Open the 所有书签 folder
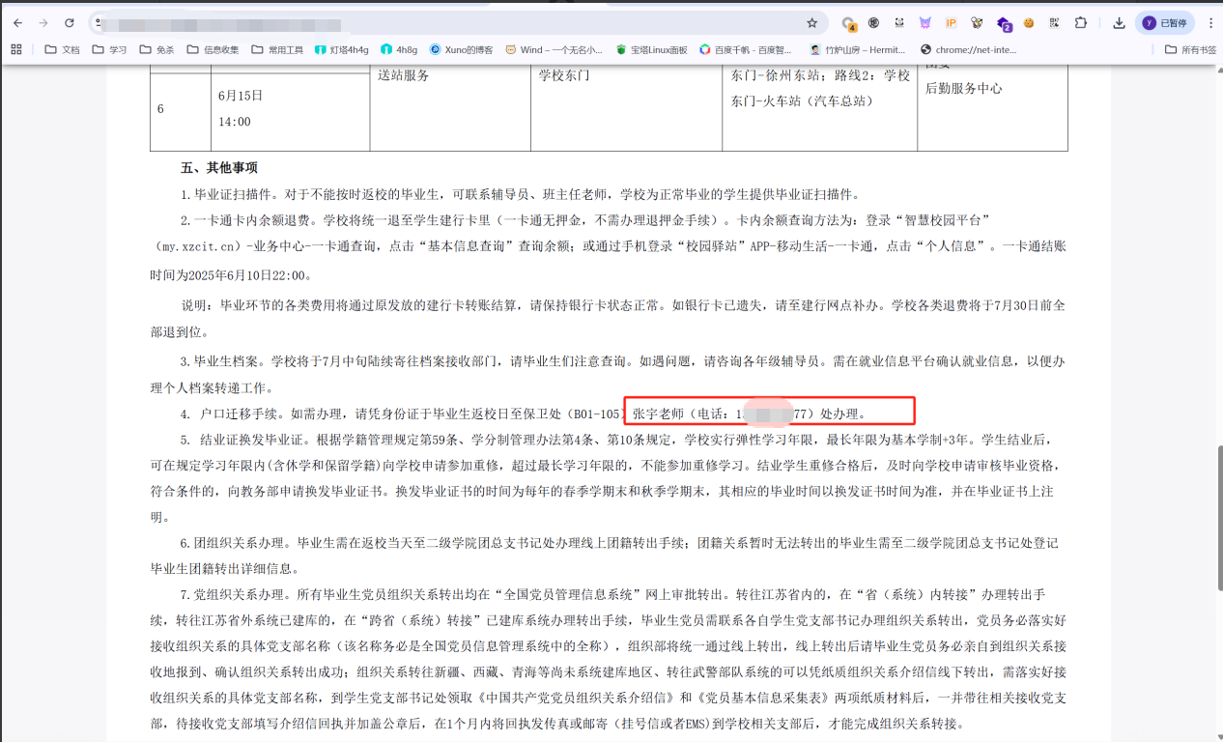 (1189, 49)
